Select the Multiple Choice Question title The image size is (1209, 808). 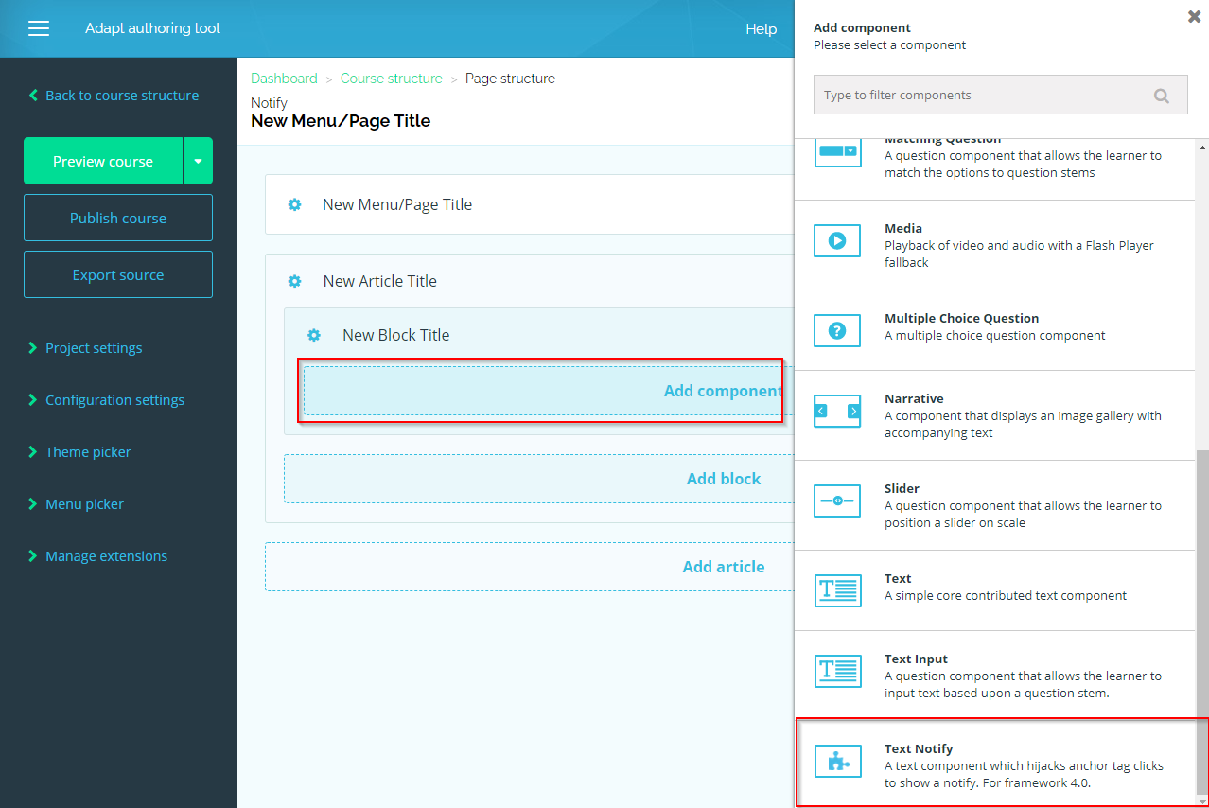(x=962, y=318)
